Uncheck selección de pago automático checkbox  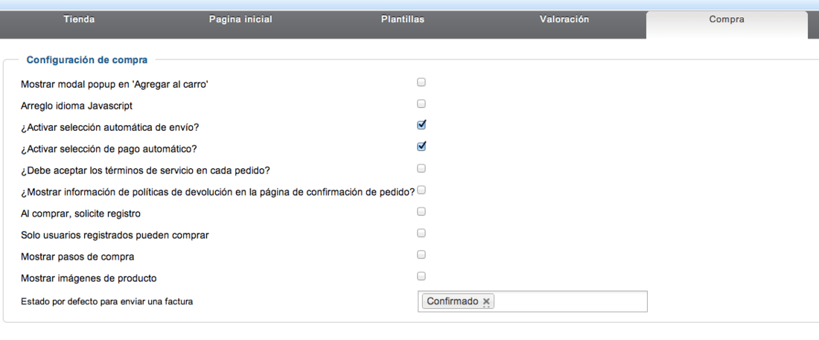click(421, 147)
